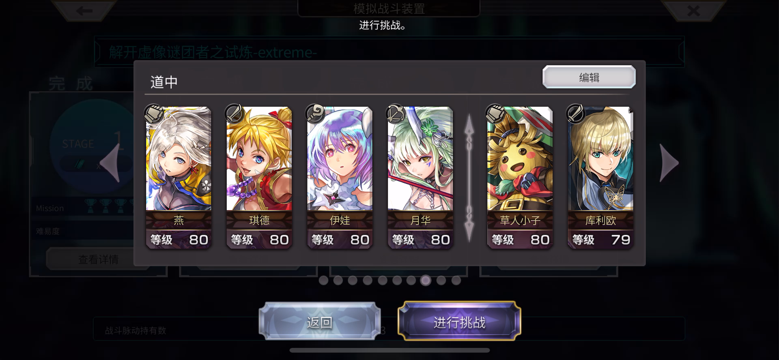Click the 返回 return button
Image resolution: width=779 pixels, height=360 pixels.
pos(320,322)
